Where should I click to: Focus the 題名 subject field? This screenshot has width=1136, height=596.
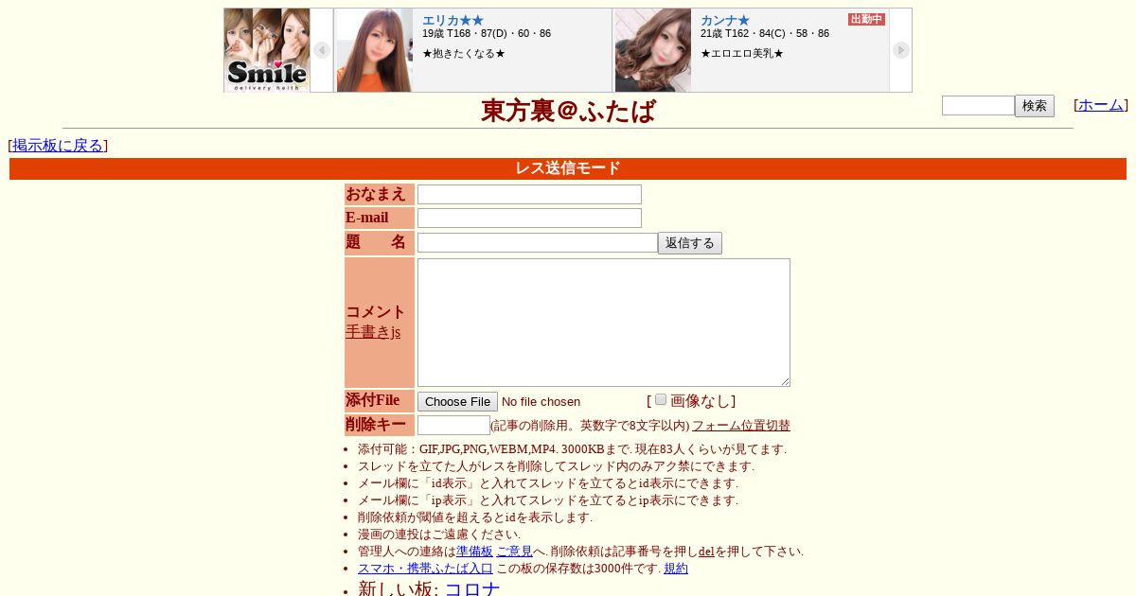(x=538, y=243)
